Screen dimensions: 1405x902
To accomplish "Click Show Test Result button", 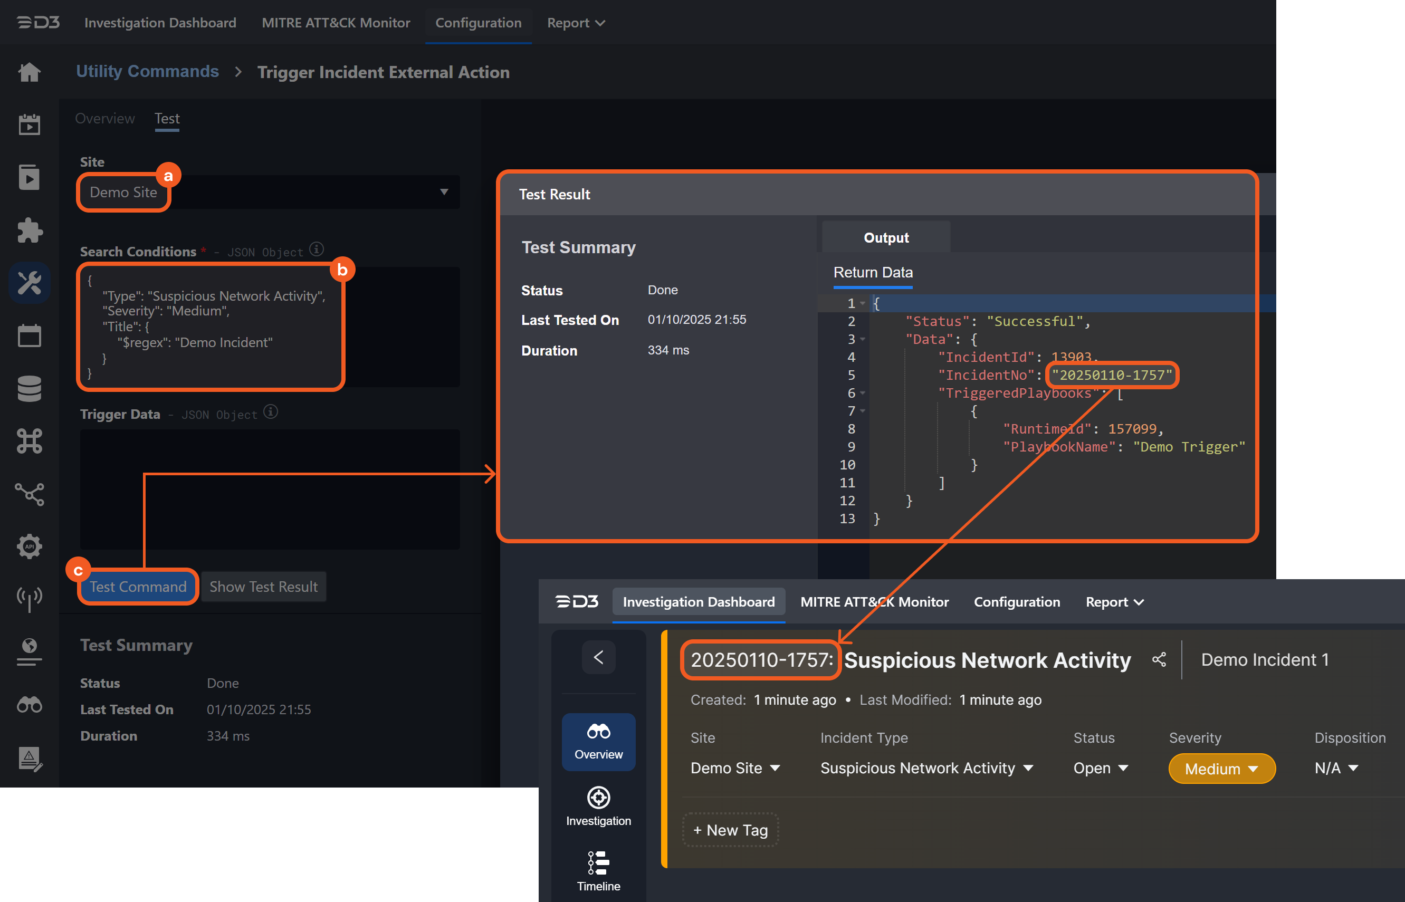I will (264, 587).
